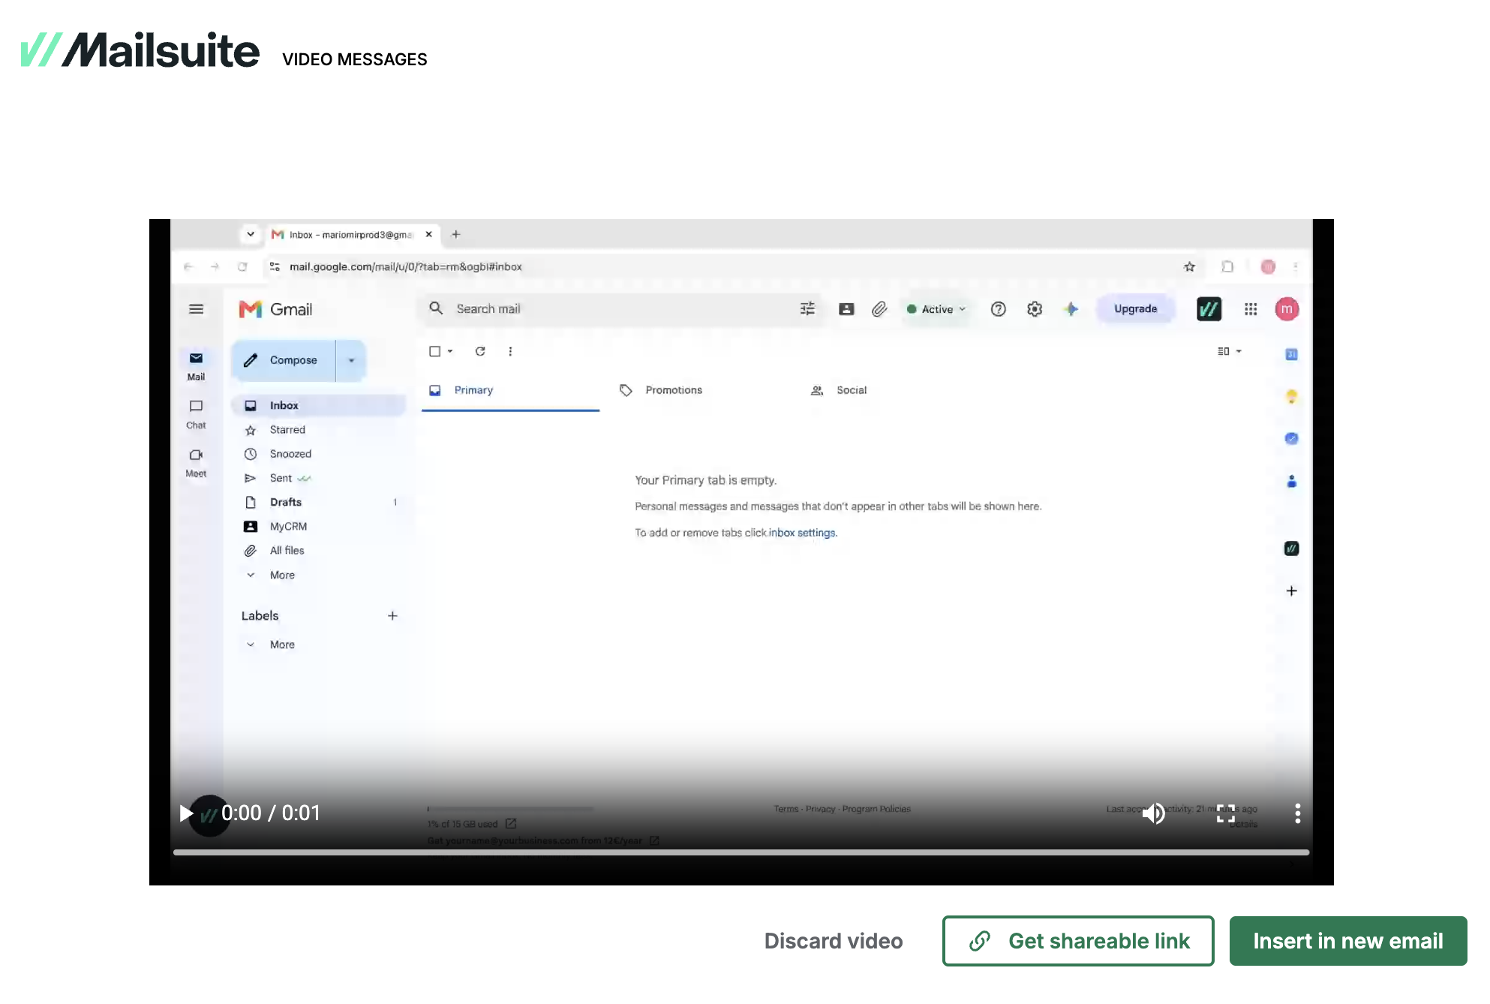
Task: Click the Gmail logo in the video
Action: click(x=275, y=309)
